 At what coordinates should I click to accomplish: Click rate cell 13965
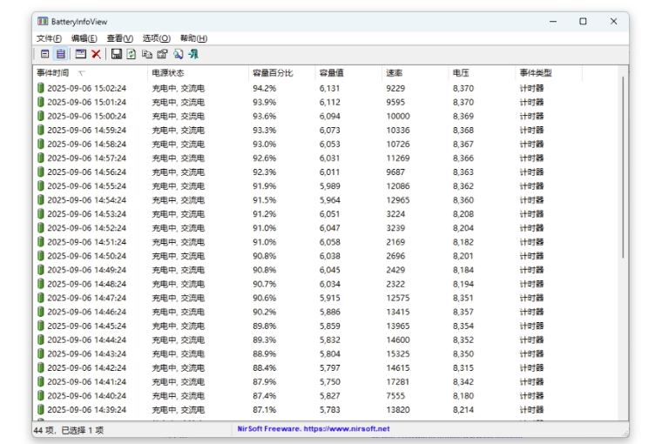coord(398,326)
